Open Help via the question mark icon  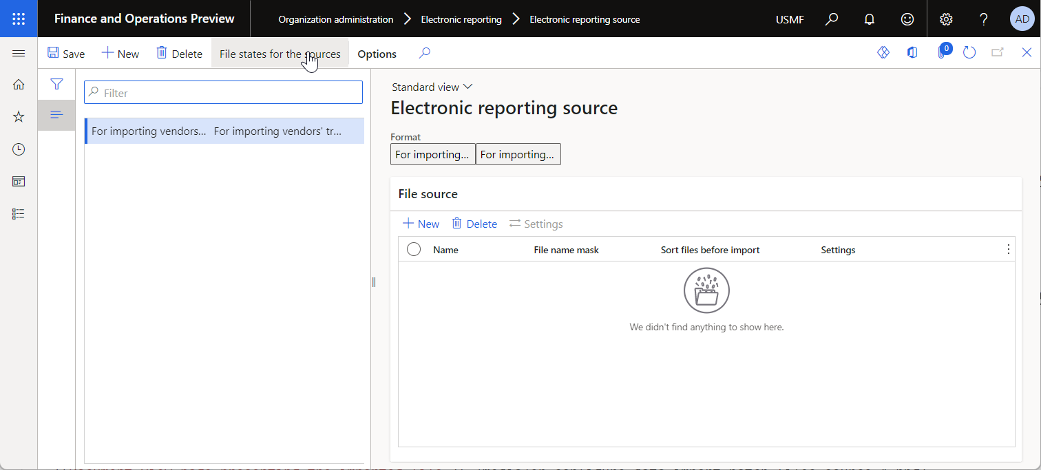click(983, 19)
